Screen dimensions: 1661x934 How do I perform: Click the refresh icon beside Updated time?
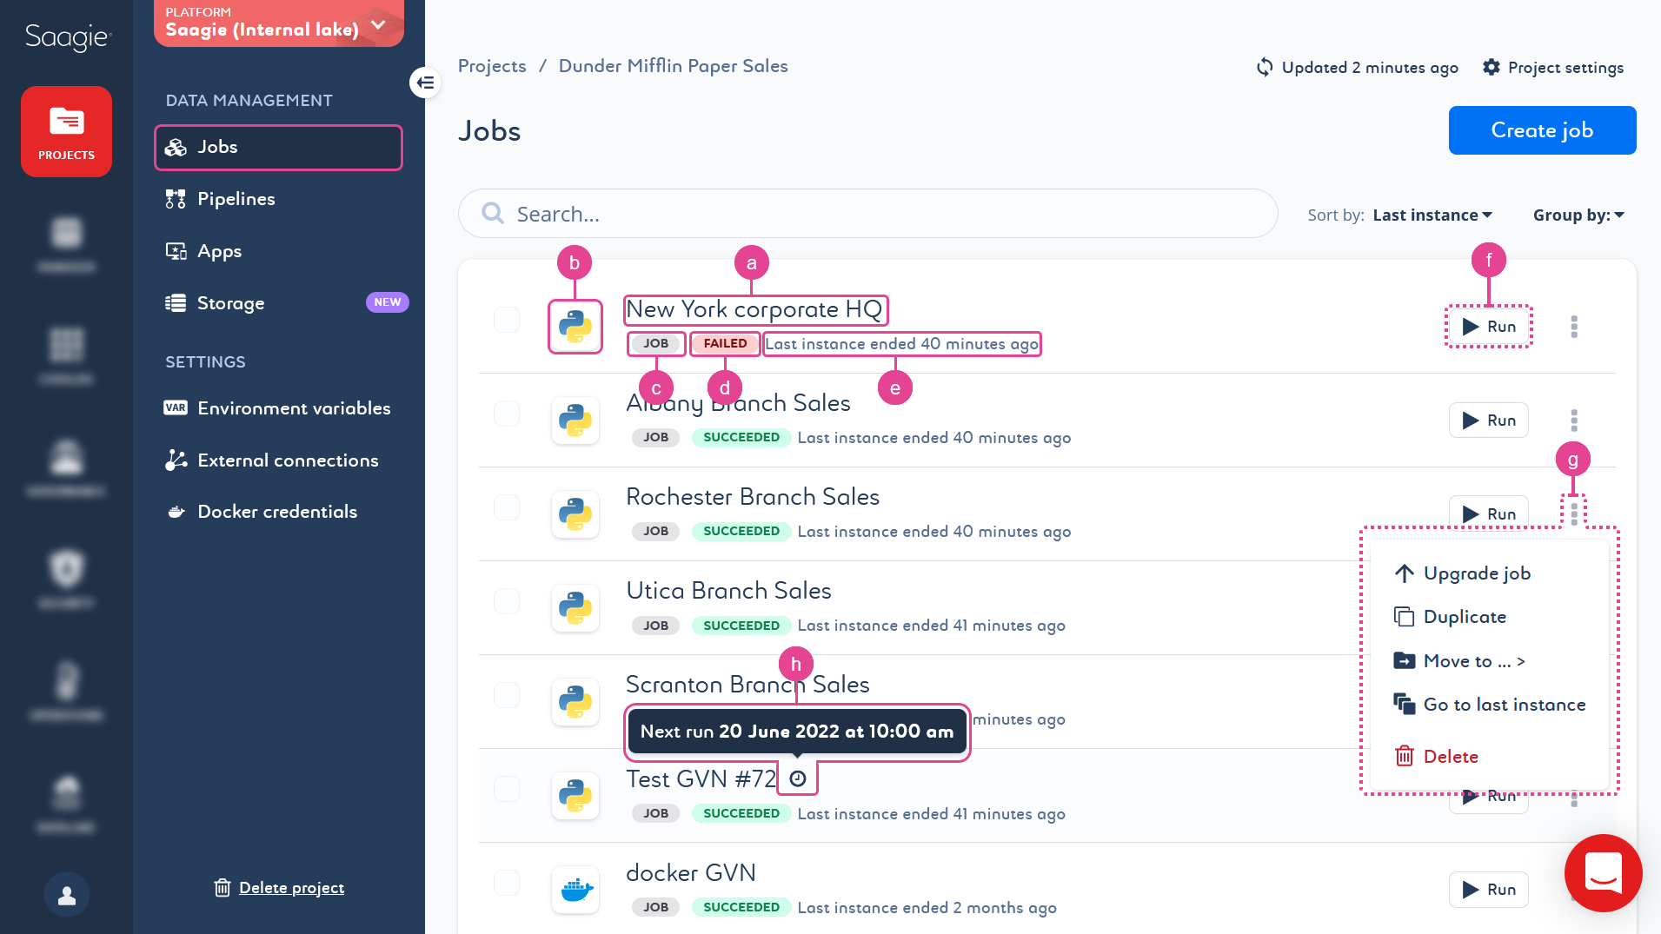point(1265,67)
